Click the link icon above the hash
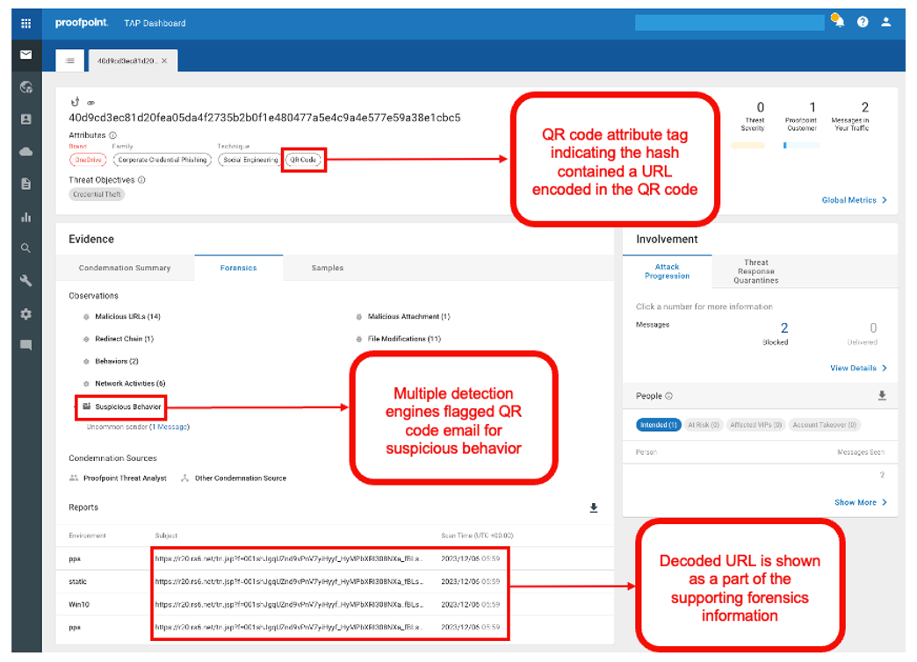The width and height of the screenshot is (917, 662). 90,103
